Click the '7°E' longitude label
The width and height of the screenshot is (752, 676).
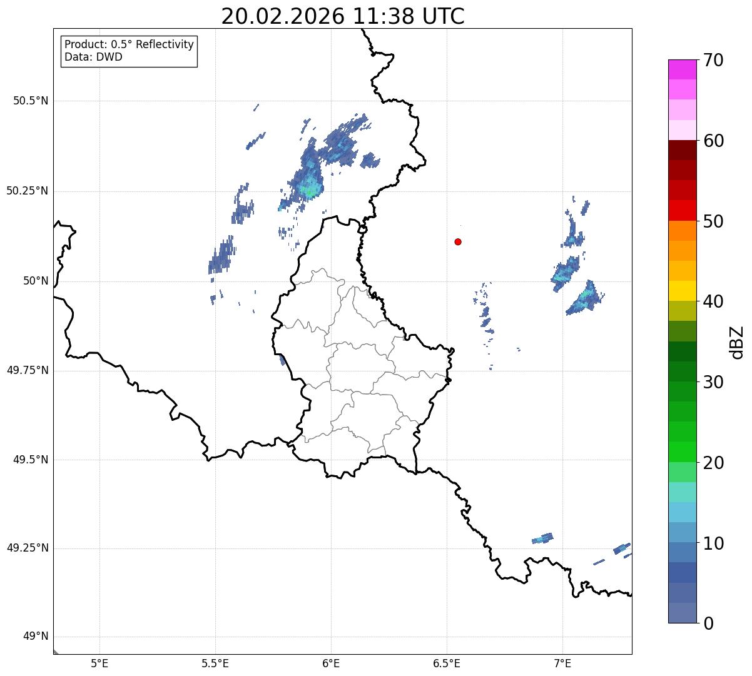tap(562, 663)
